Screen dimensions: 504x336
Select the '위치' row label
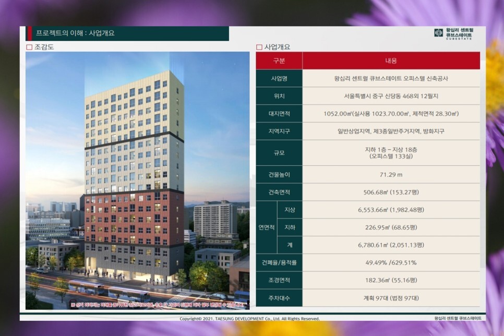click(279, 96)
